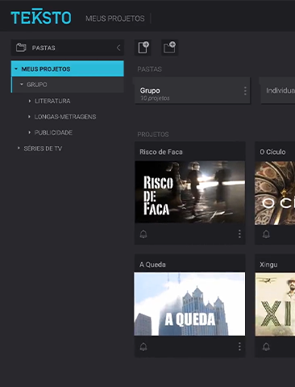
Task: Open the Risco de Faca thumbnail
Action: (189, 192)
